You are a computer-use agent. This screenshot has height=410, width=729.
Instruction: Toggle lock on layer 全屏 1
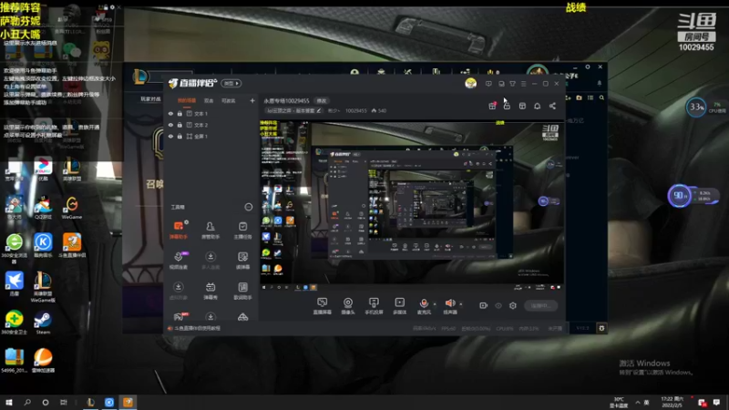[180, 136]
